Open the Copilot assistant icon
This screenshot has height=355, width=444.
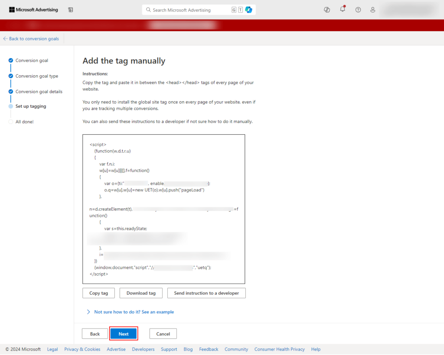click(x=248, y=10)
